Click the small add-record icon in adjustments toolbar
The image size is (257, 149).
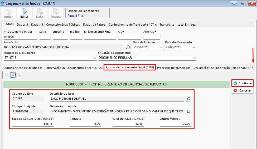click(x=7, y=75)
